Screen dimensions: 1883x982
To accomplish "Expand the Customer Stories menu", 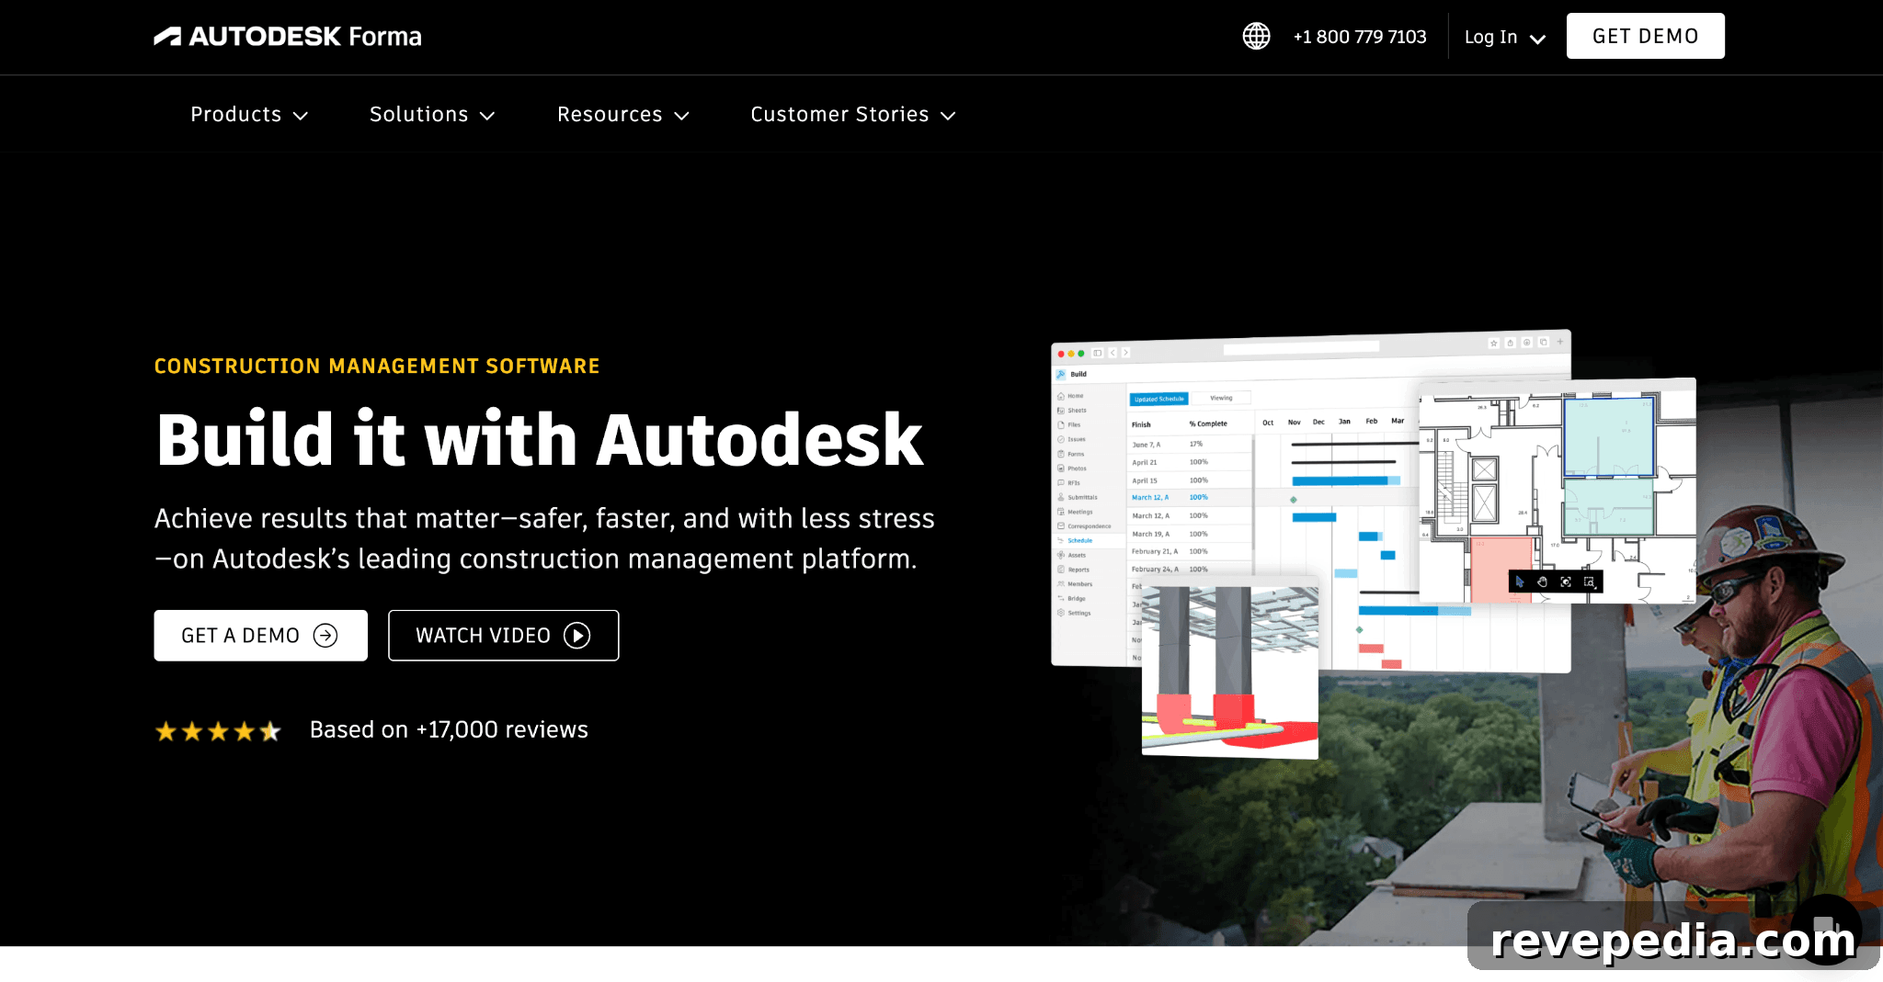I will [x=853, y=115].
